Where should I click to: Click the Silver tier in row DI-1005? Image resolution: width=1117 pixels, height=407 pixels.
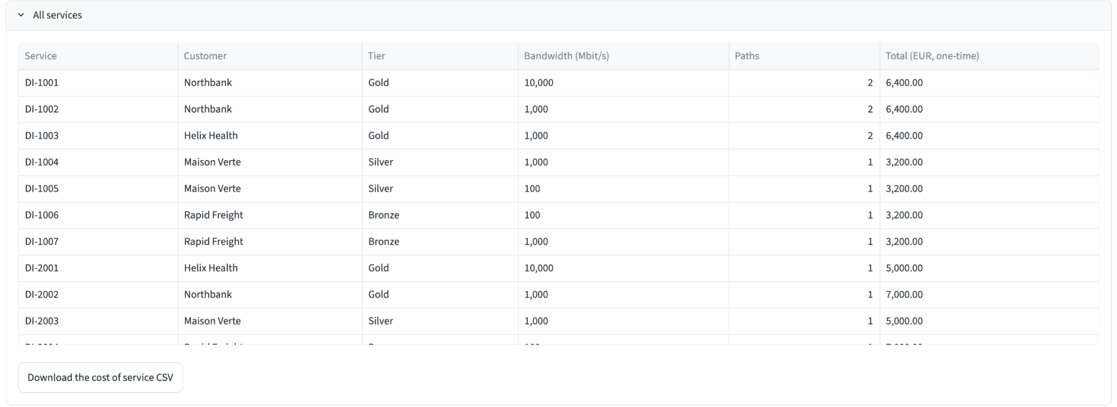440,189
